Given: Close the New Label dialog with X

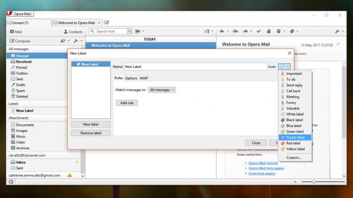Looking at the screenshot, I should click(x=289, y=53).
